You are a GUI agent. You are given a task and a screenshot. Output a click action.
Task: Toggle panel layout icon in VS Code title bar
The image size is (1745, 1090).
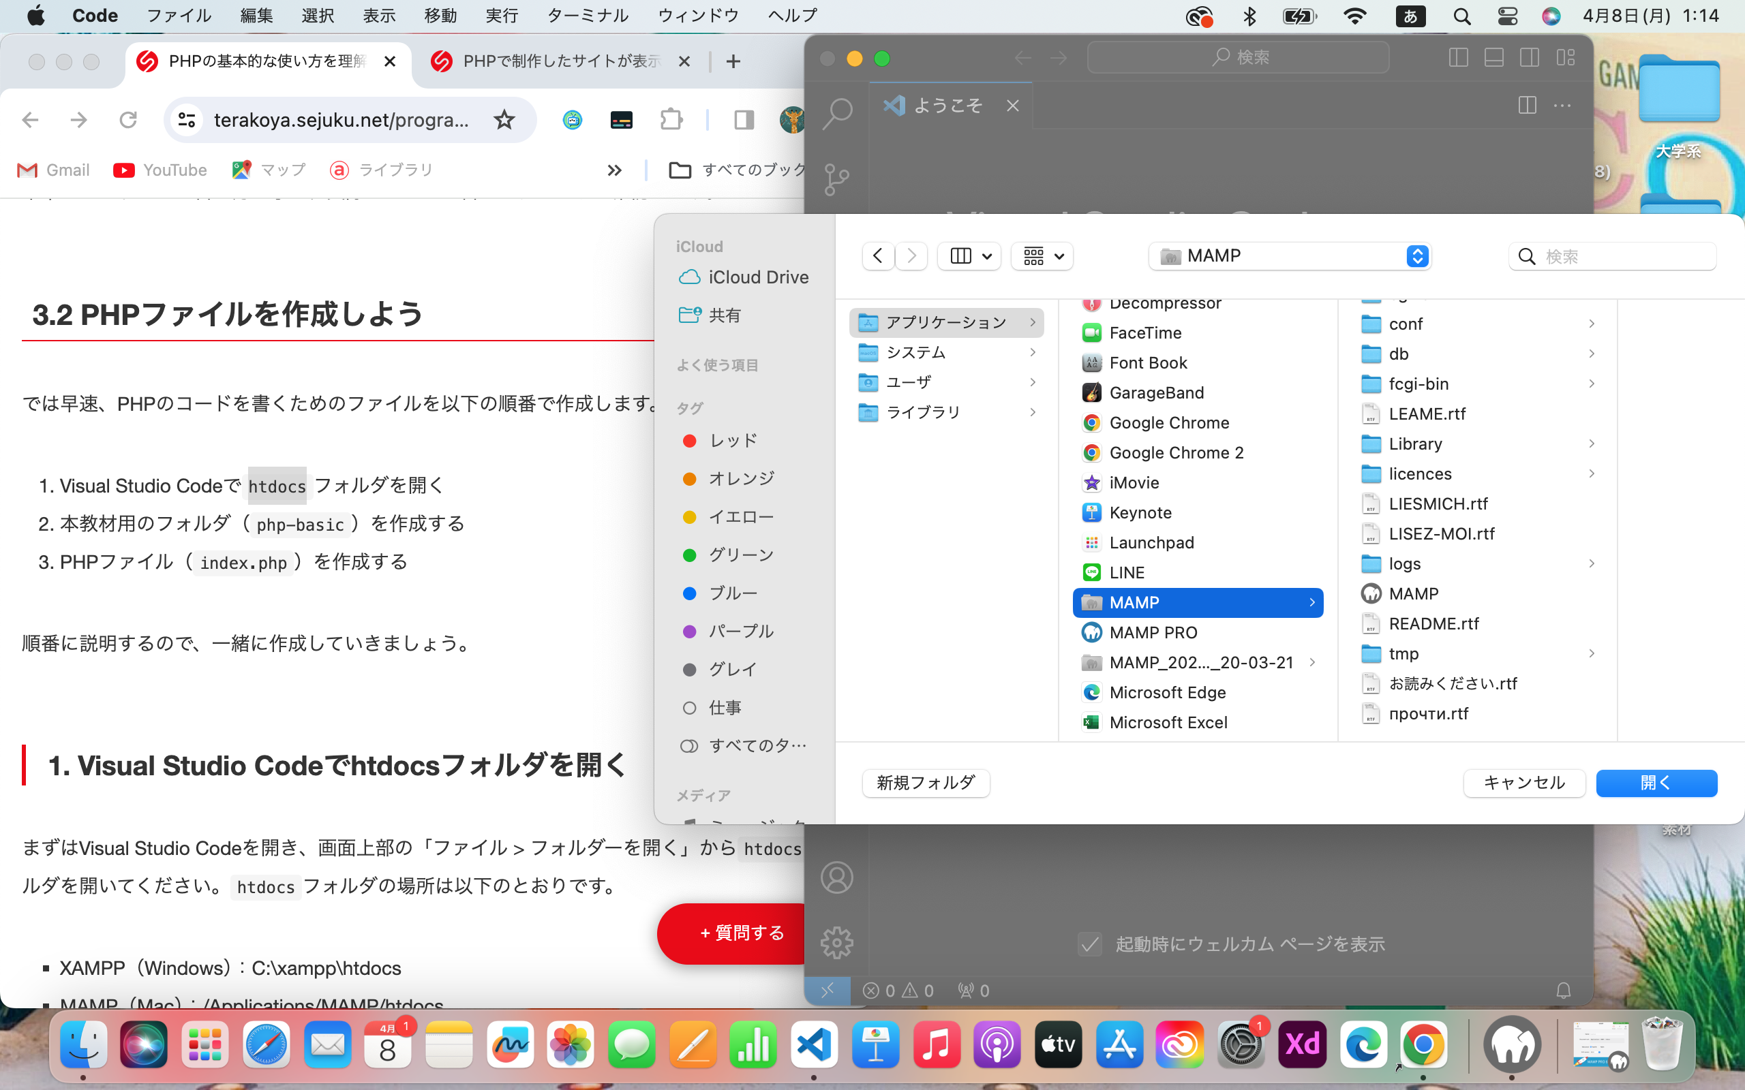1494,58
